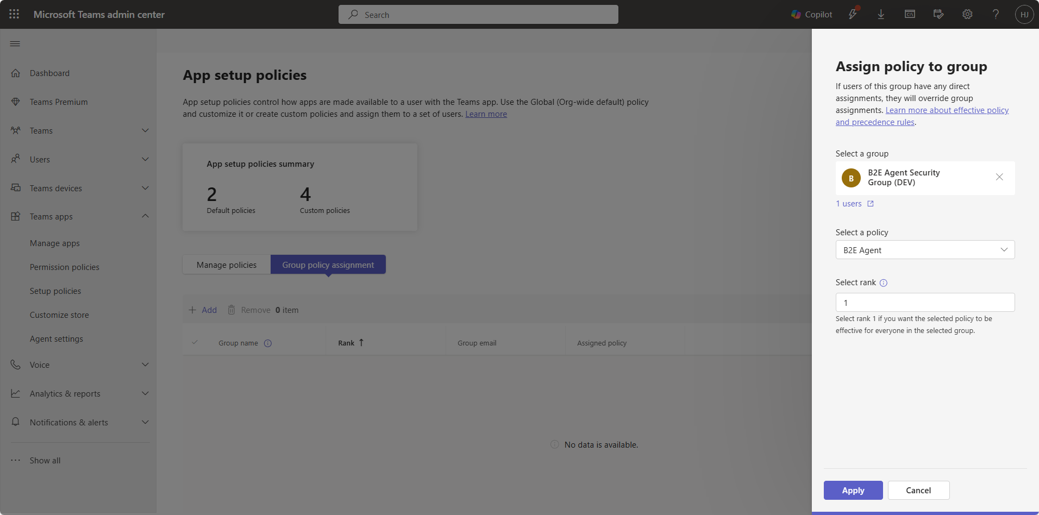
Task: Open the settings gear icon
Action: [x=967, y=15]
